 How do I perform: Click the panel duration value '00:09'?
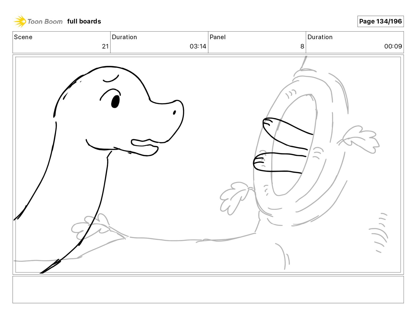point(393,46)
